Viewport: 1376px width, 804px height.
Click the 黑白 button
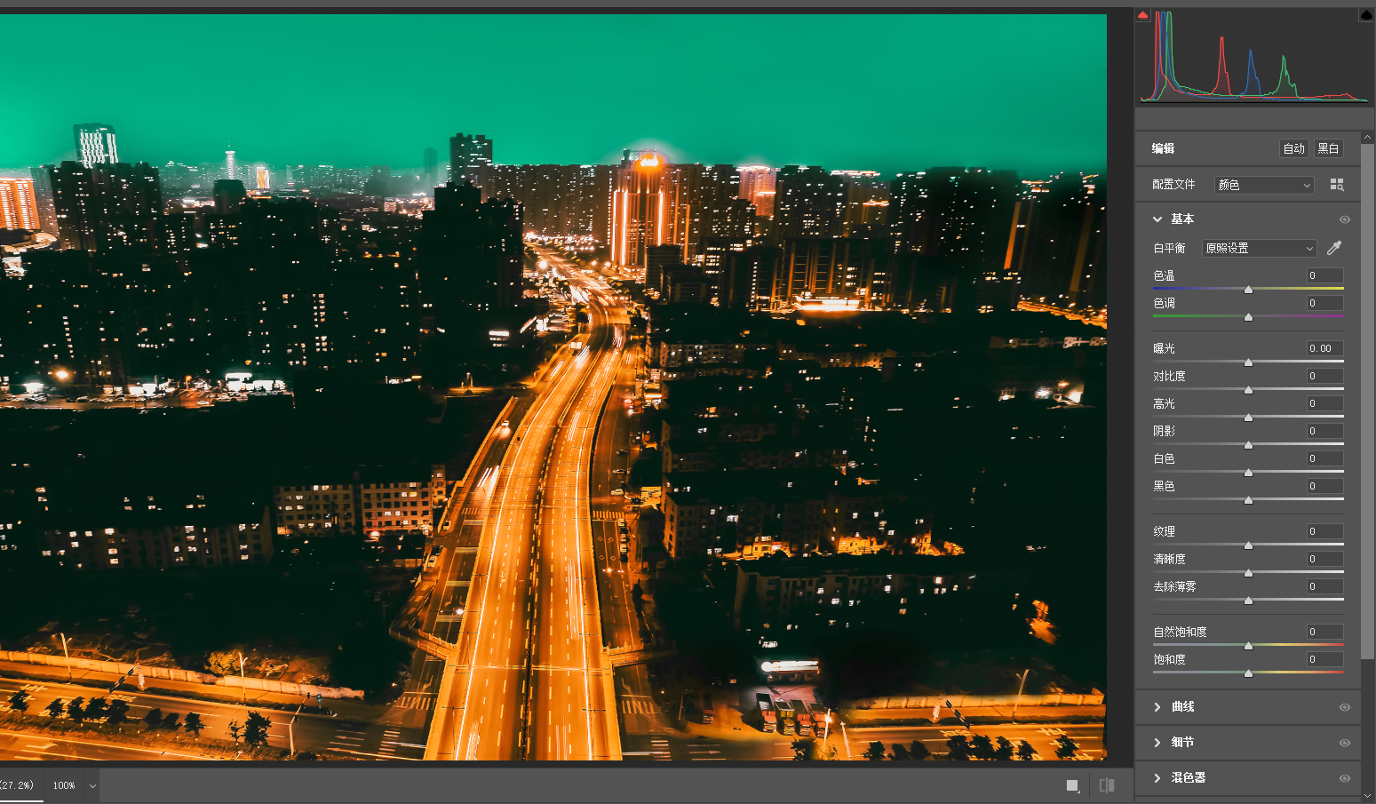[1329, 148]
